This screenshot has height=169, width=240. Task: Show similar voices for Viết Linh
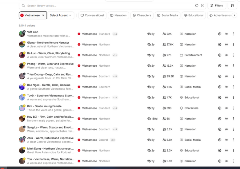coord(227,34)
